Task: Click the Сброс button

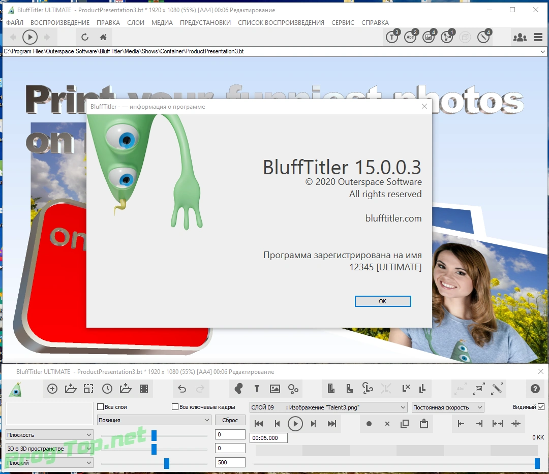Action: click(230, 420)
